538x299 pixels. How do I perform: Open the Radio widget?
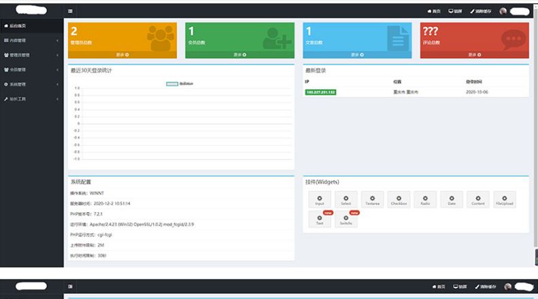[425, 200]
